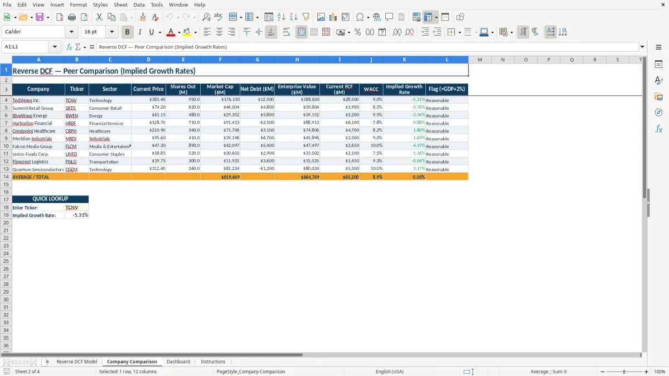The height and width of the screenshot is (376, 669).
Task: Adjust the zoom slider handle
Action: pos(624,372)
